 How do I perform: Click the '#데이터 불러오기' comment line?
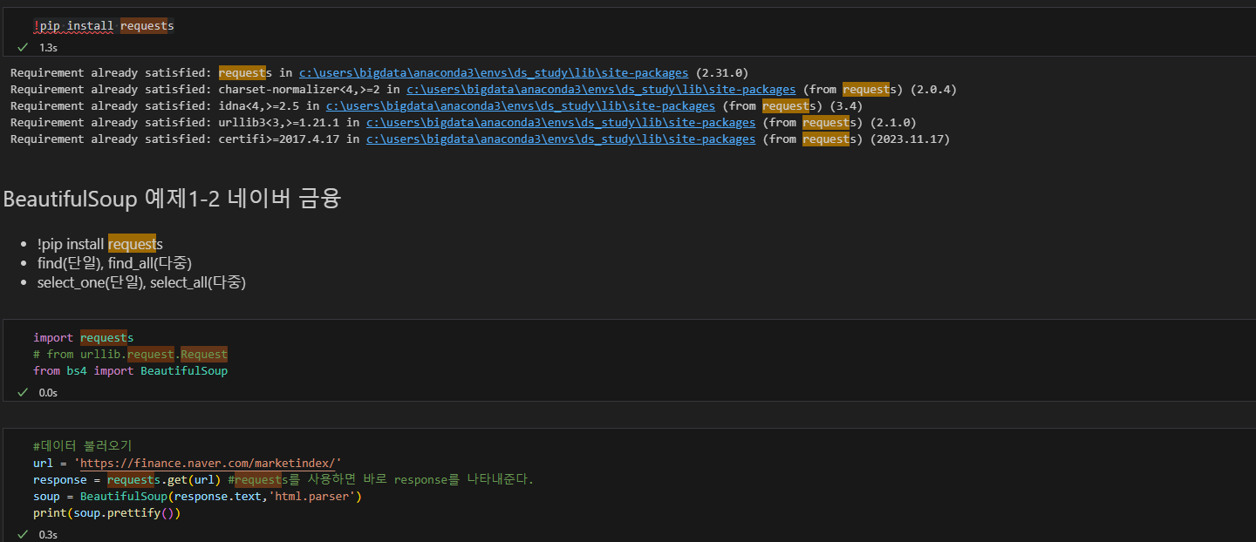pyautogui.click(x=82, y=446)
